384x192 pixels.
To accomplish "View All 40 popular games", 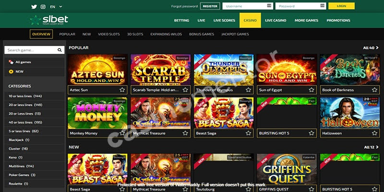I will click(371, 48).
